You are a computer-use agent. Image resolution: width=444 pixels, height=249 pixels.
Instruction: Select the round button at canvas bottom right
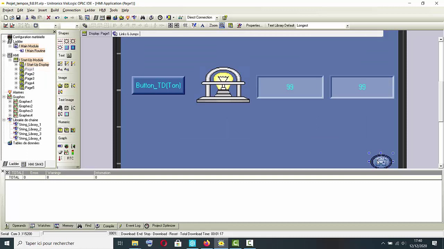pyautogui.click(x=381, y=162)
